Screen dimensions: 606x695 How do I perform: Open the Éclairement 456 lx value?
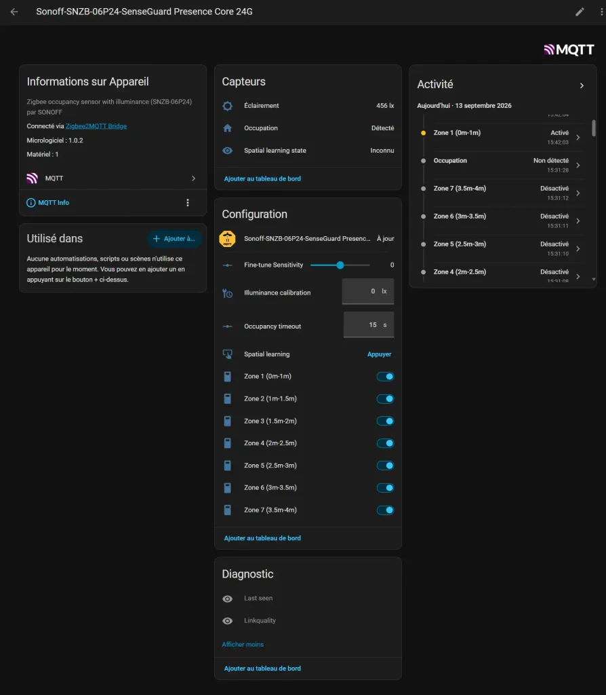click(385, 106)
